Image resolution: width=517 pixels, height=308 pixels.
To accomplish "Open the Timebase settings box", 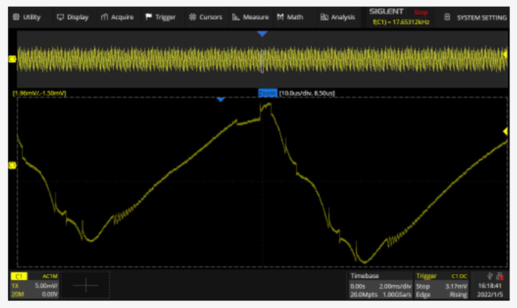I will tap(380, 285).
